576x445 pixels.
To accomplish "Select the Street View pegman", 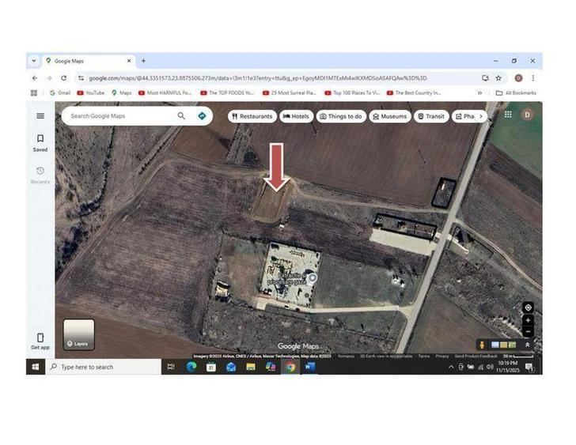I will 482,345.
